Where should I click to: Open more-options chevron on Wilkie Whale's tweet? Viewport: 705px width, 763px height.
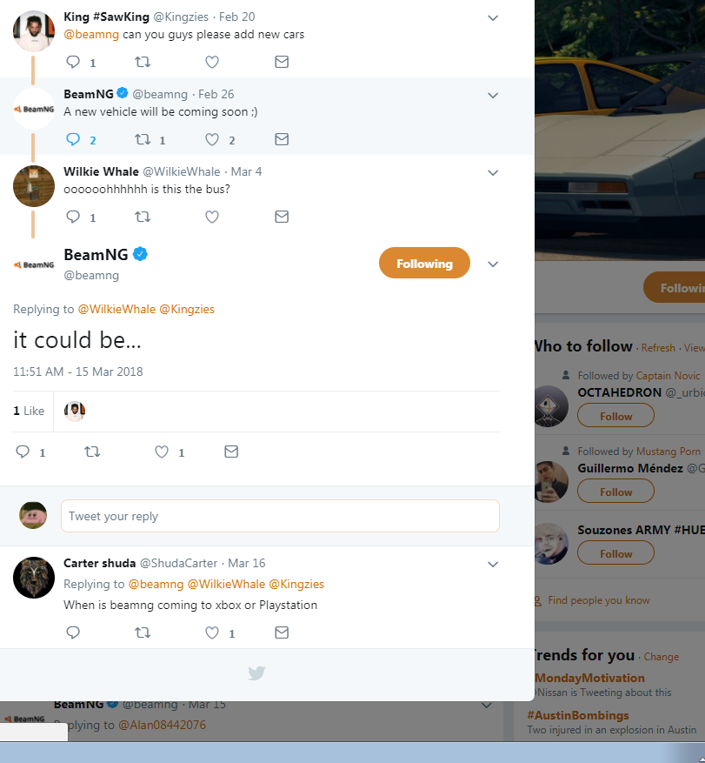point(493,172)
